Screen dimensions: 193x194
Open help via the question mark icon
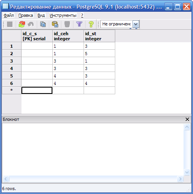tap(91, 24)
